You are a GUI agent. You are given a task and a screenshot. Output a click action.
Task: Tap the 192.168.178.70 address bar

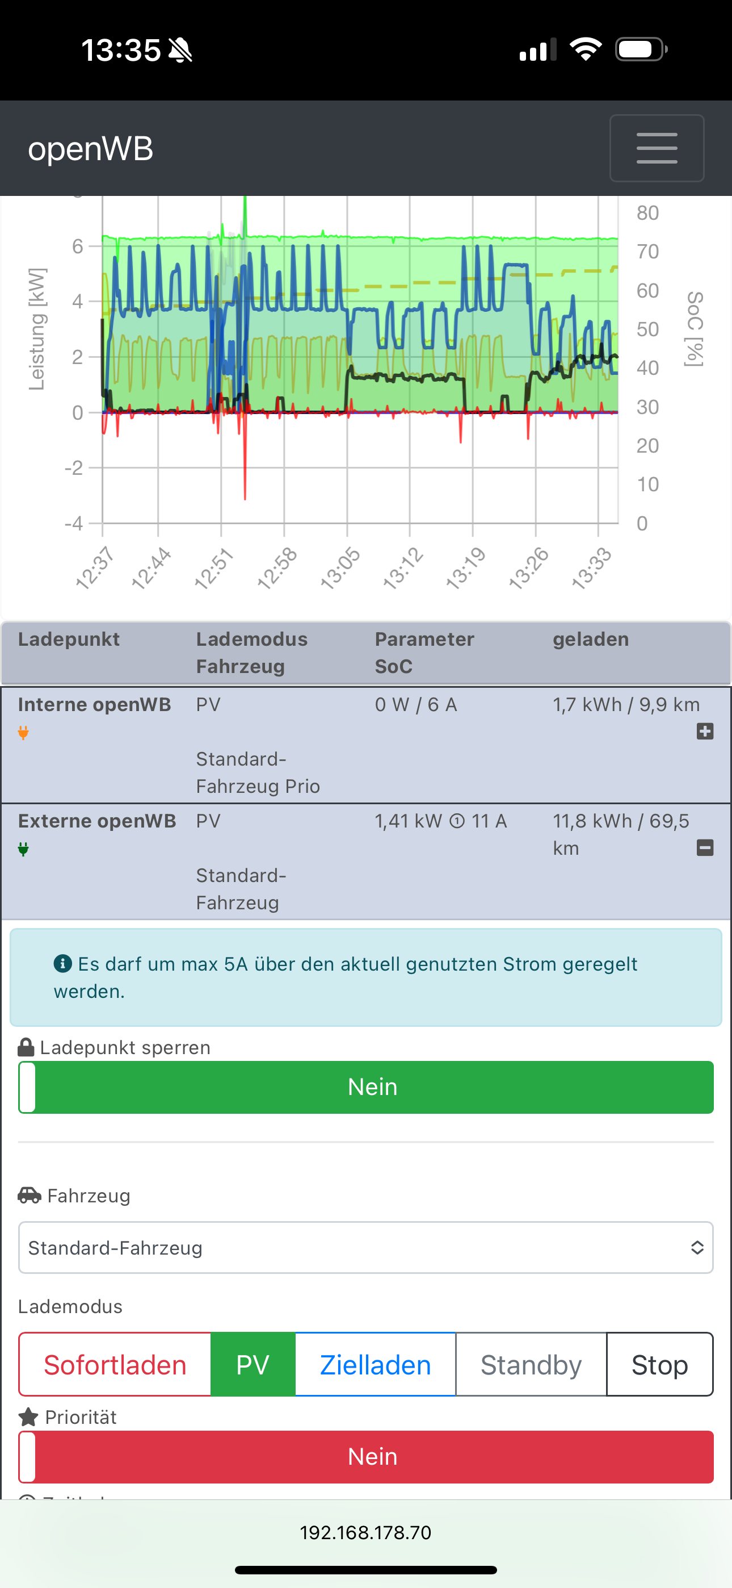(366, 1532)
